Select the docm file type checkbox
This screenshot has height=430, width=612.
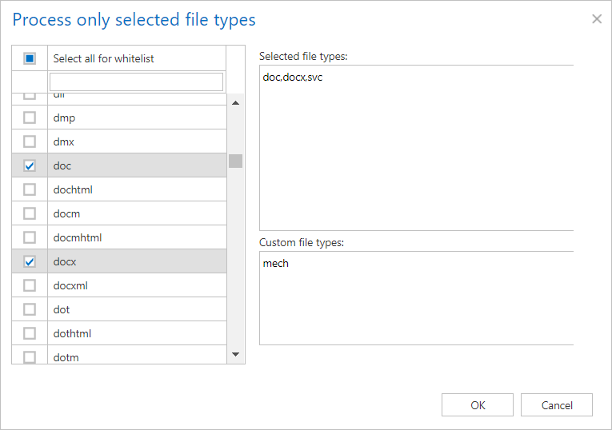[30, 213]
